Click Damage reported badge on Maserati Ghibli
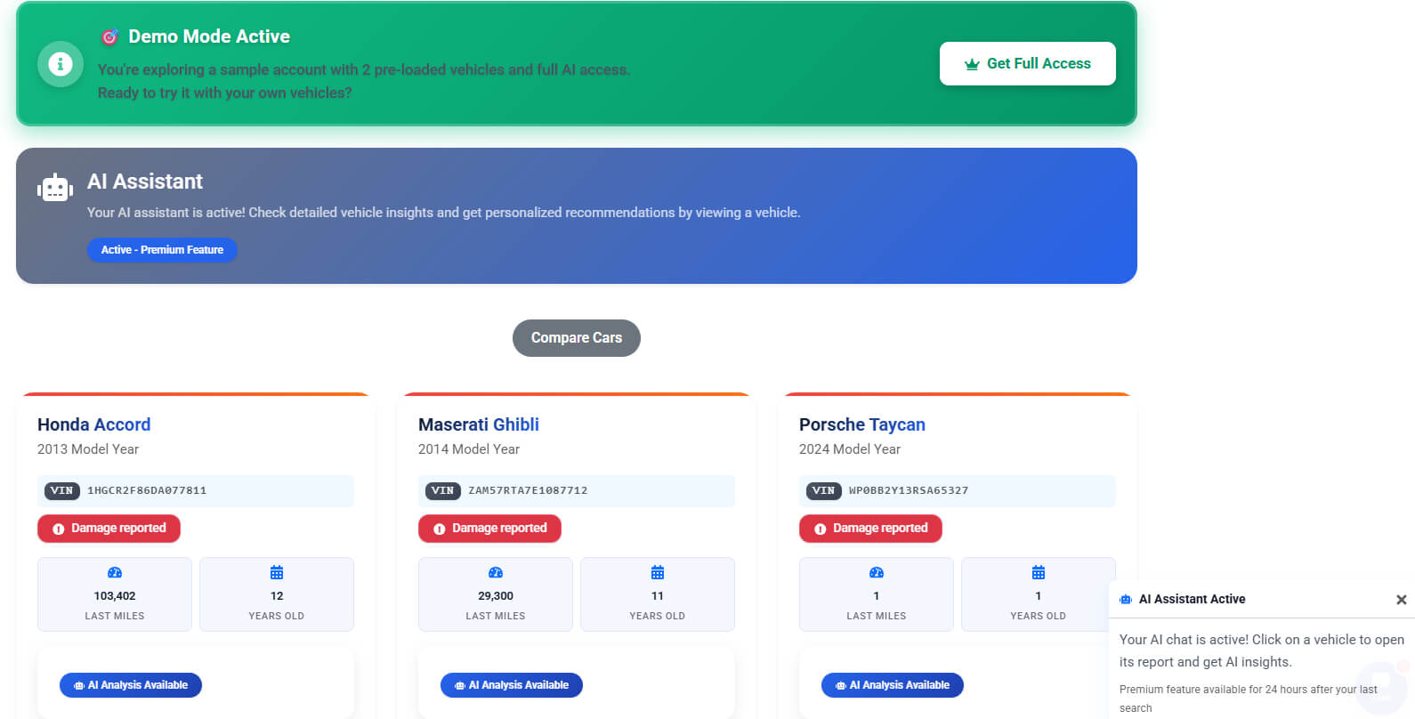Screen dimensions: 1415x719 pos(489,529)
